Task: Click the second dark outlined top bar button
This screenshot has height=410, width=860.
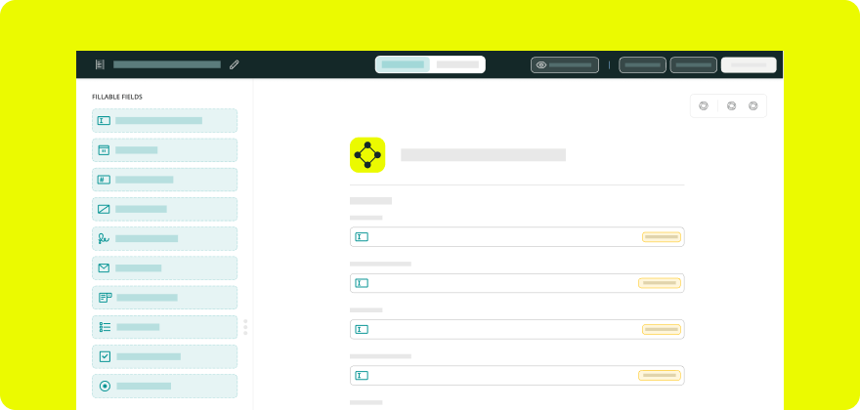Action: click(x=693, y=64)
